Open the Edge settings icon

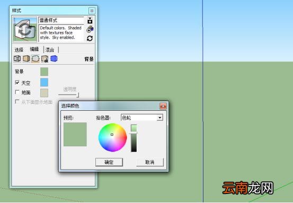click(17, 58)
